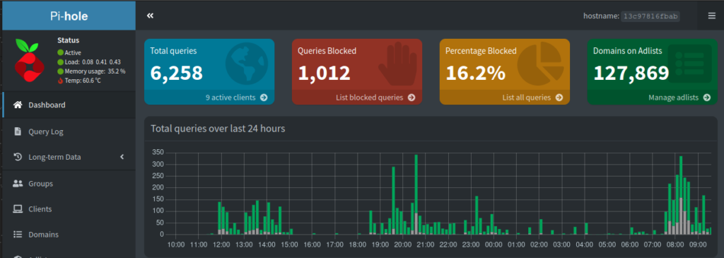Click the Memory usage 35.2 % text
Viewport: 724px width, 258px height.
click(95, 71)
